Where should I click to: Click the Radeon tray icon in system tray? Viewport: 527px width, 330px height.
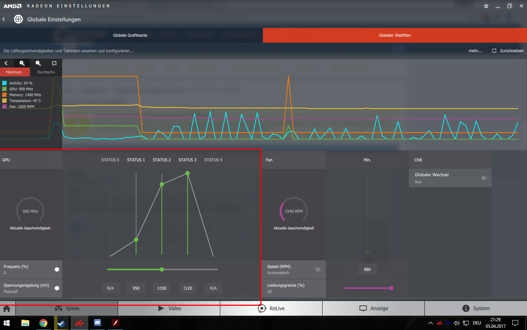439,323
